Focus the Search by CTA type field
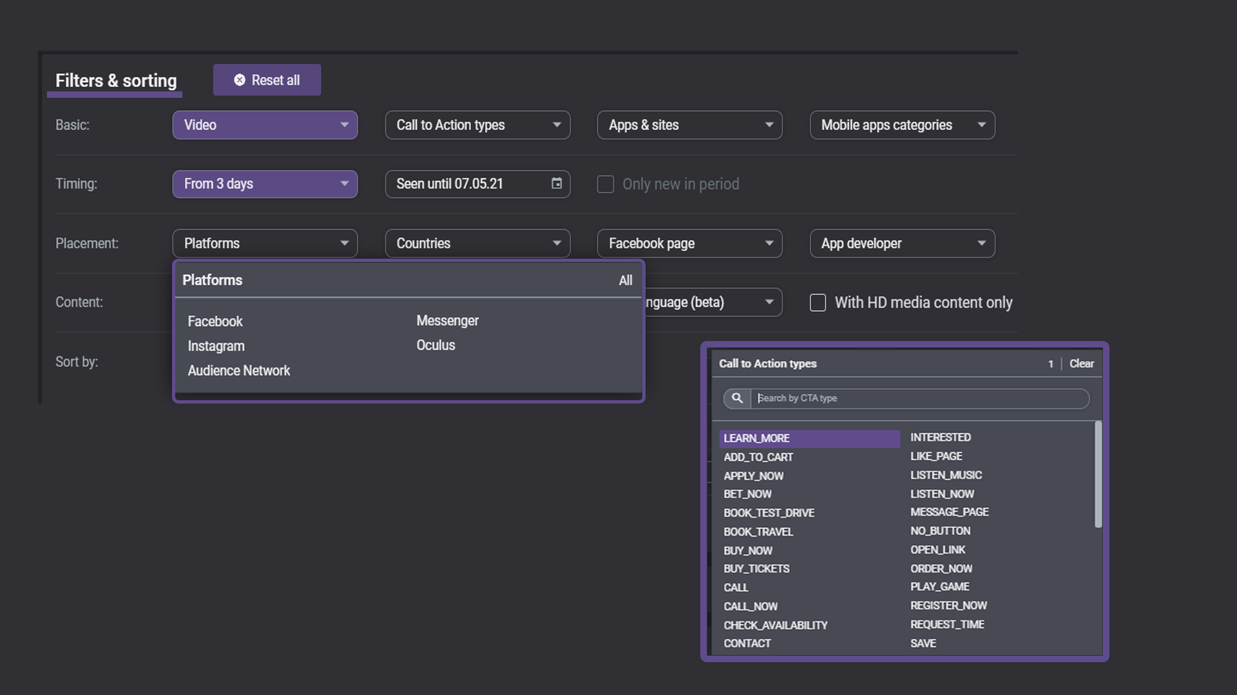Image resolution: width=1237 pixels, height=695 pixels. [x=919, y=398]
